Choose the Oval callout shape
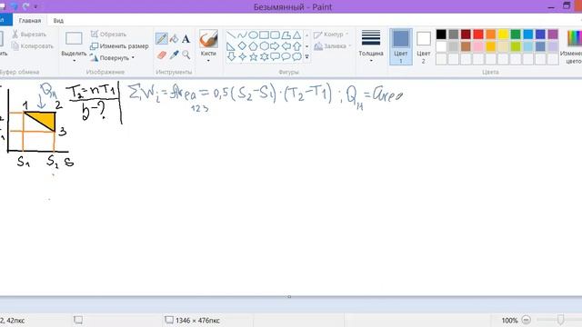 click(x=286, y=56)
